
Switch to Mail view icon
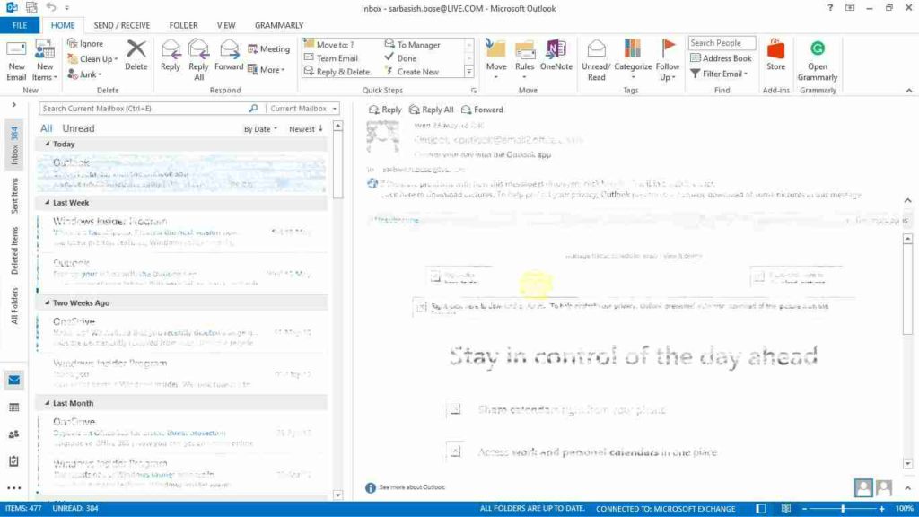pos(14,381)
